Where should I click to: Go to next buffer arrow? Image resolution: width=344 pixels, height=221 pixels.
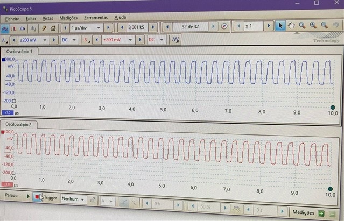[213, 26]
